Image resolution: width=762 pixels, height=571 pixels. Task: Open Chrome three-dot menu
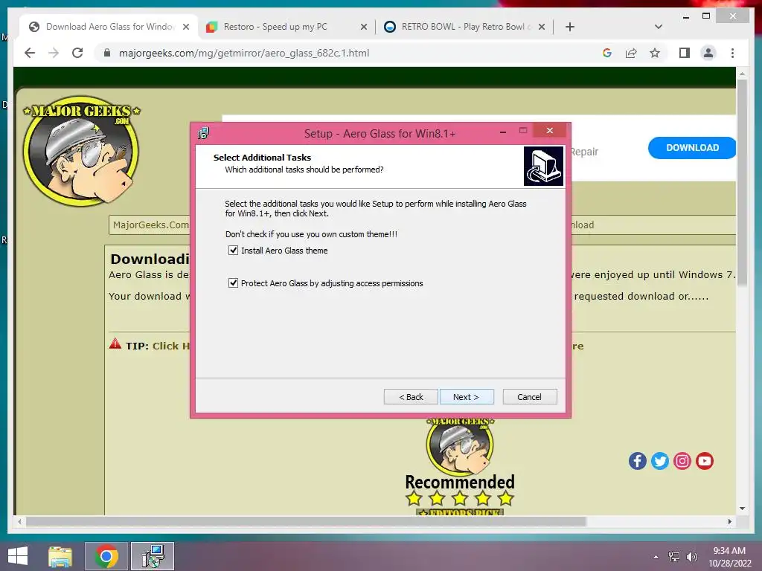click(732, 53)
